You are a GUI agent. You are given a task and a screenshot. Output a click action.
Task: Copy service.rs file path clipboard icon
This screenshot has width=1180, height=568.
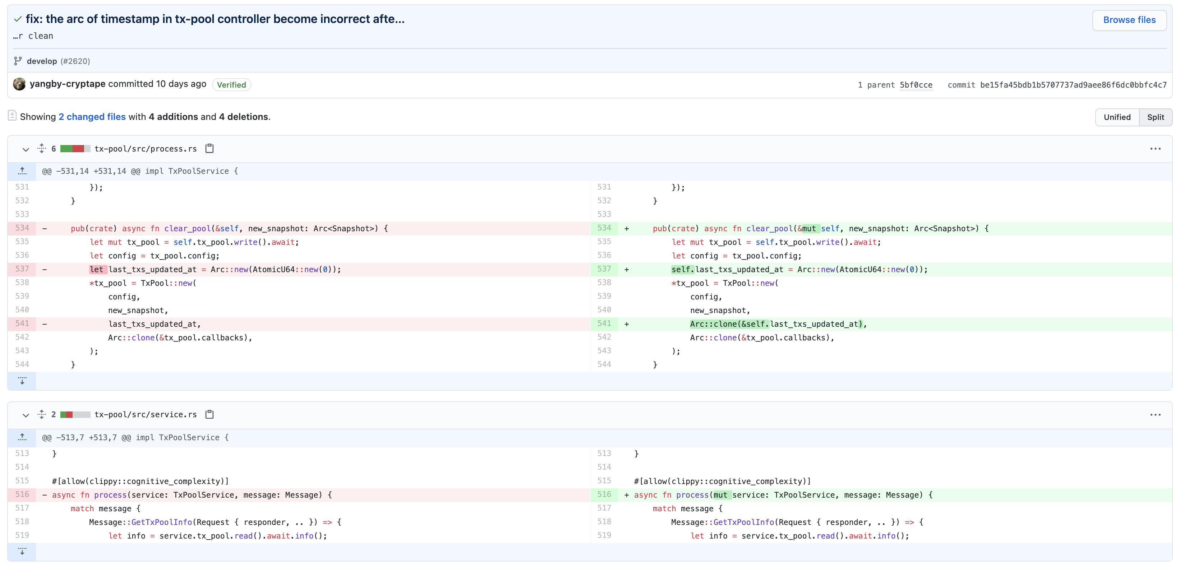click(209, 414)
